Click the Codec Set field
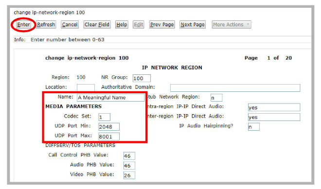 [x=105, y=117]
